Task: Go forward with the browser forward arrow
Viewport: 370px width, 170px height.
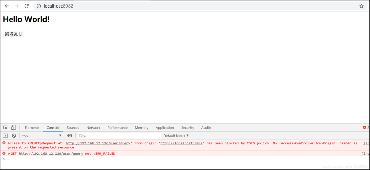Action: (17, 6)
